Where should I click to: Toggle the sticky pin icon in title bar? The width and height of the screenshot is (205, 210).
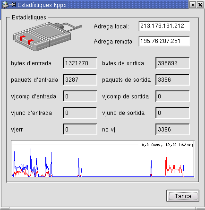click(x=13, y=5)
